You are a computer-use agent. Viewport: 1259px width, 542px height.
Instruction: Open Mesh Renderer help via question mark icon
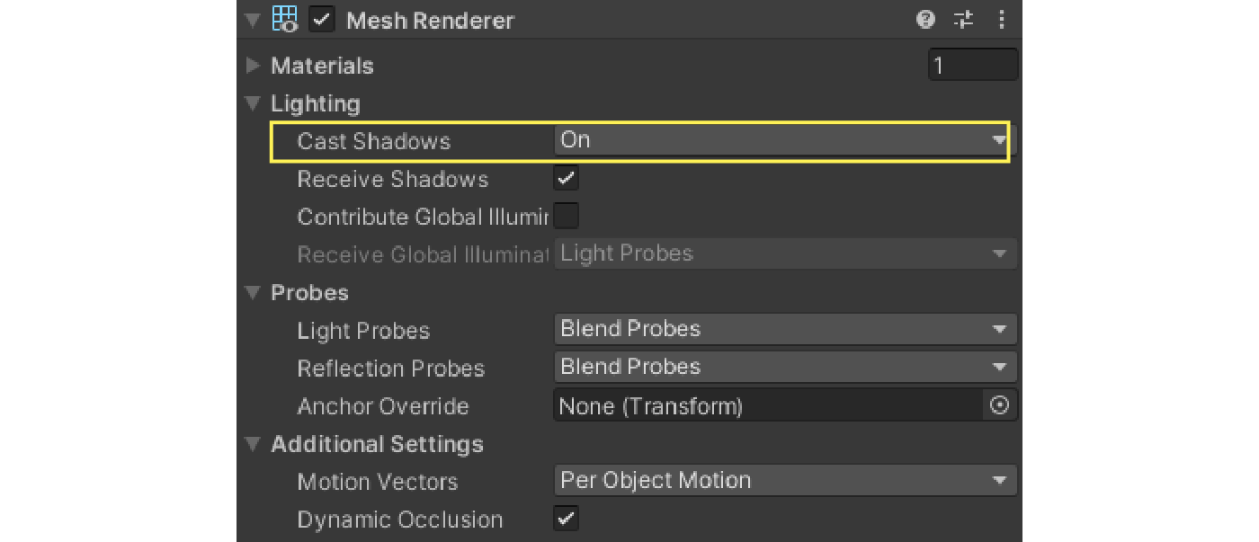pos(925,19)
